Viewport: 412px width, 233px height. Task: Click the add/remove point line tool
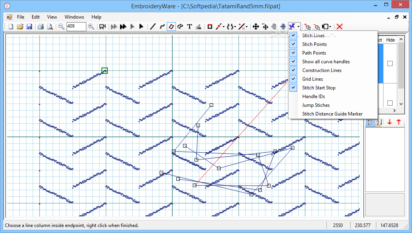[x=242, y=27]
